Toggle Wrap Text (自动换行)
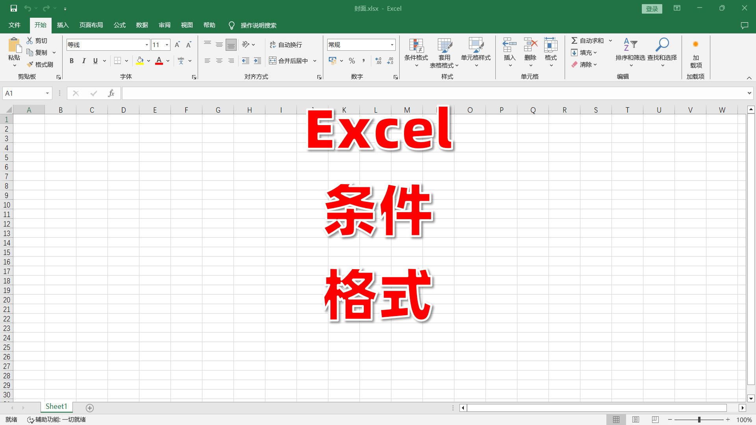This screenshot has width=756, height=425. pos(286,44)
